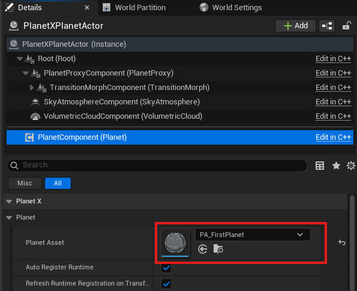
Task: Use selected asset from Content Browser arrow
Action: tap(202, 249)
